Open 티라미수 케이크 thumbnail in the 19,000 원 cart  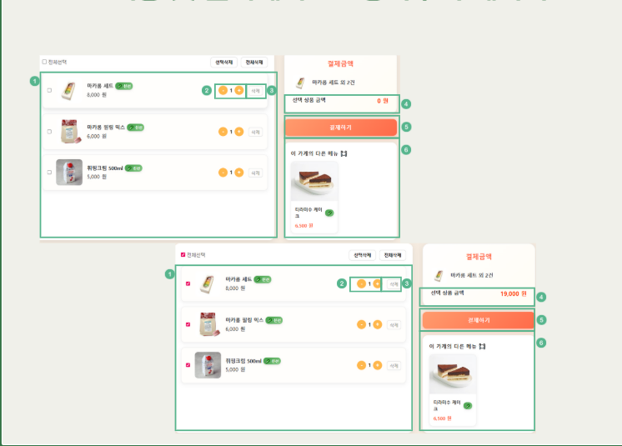[x=453, y=374]
